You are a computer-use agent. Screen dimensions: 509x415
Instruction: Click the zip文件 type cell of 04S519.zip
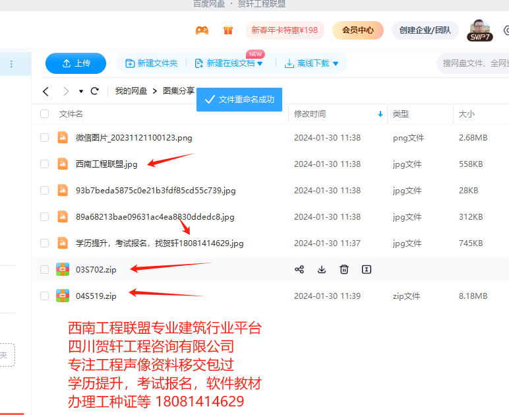[x=406, y=296]
